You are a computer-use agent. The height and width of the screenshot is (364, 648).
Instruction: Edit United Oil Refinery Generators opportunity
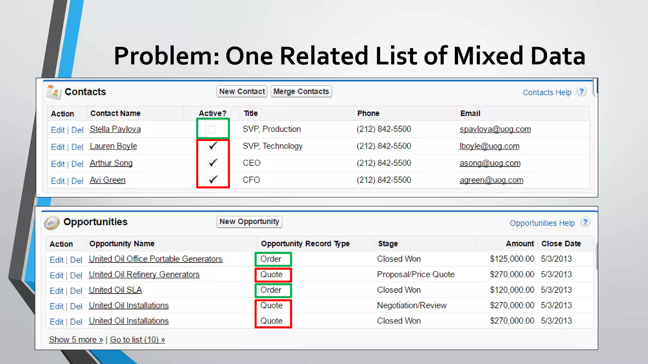[x=57, y=276]
